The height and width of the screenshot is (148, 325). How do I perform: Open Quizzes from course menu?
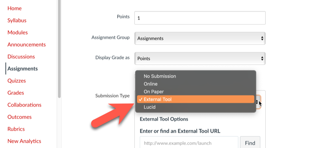[x=16, y=81]
